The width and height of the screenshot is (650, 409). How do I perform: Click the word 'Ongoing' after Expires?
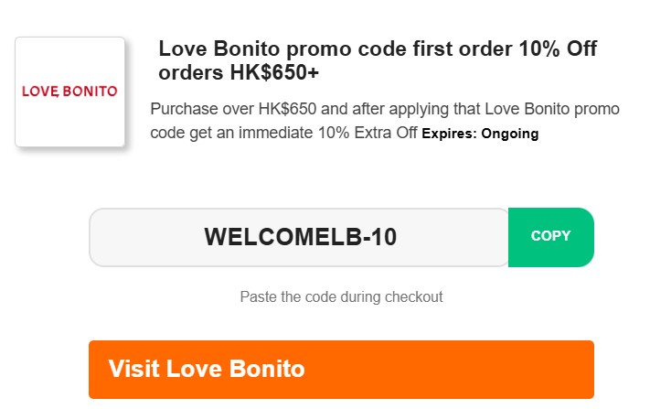508,134
